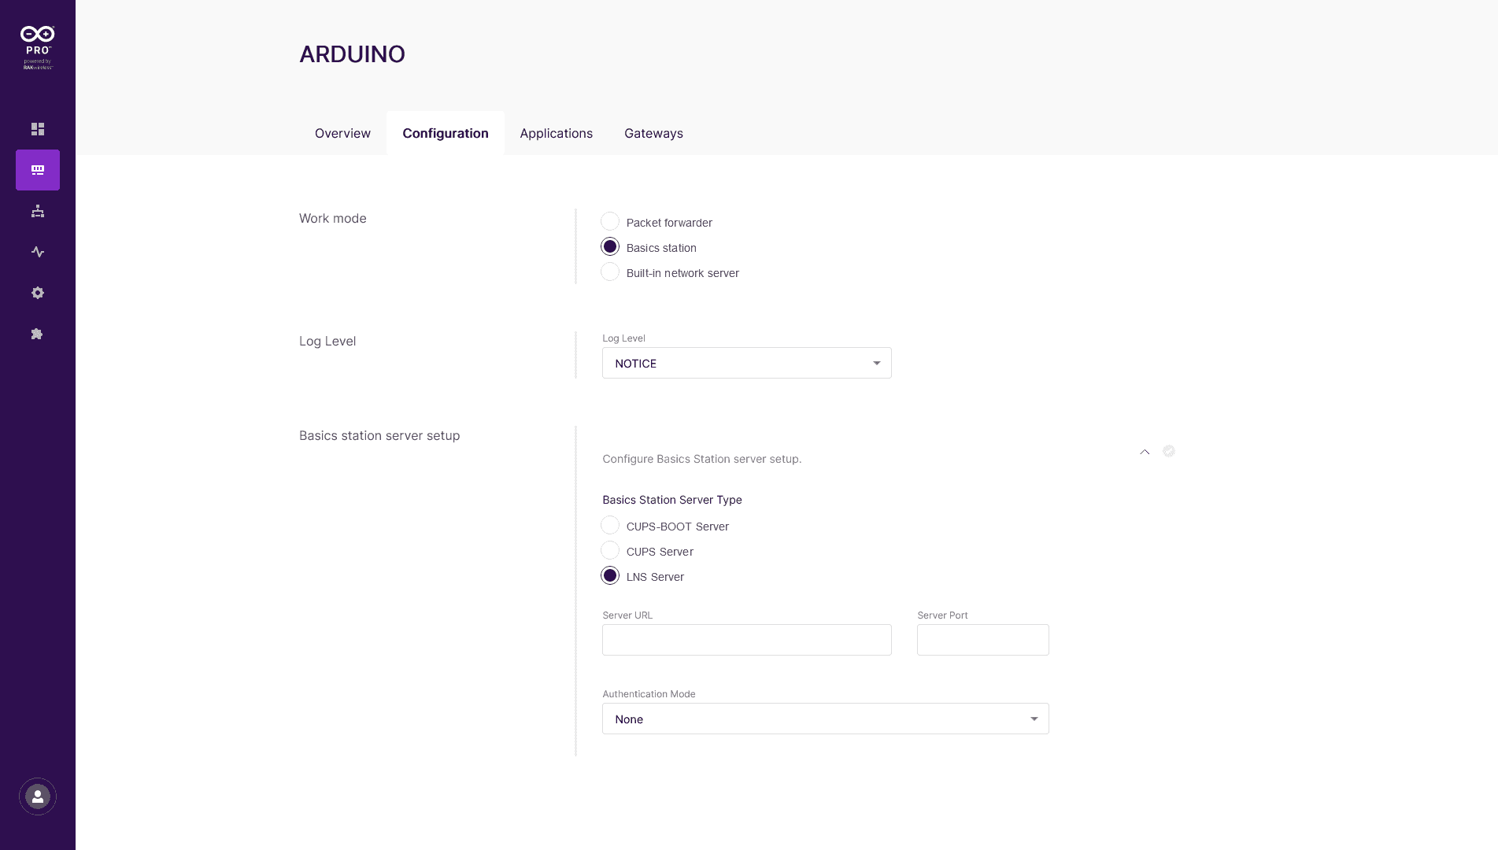Open the Log Level NOTICE dropdown
1498x850 pixels.
(746, 363)
